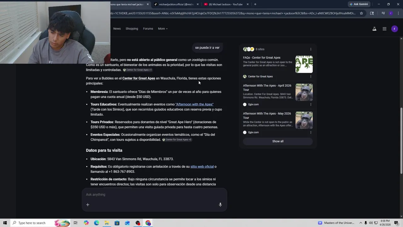This screenshot has width=403, height=227.
Task: Launch Copilot from the taskbar
Action: pyautogui.click(x=86, y=223)
